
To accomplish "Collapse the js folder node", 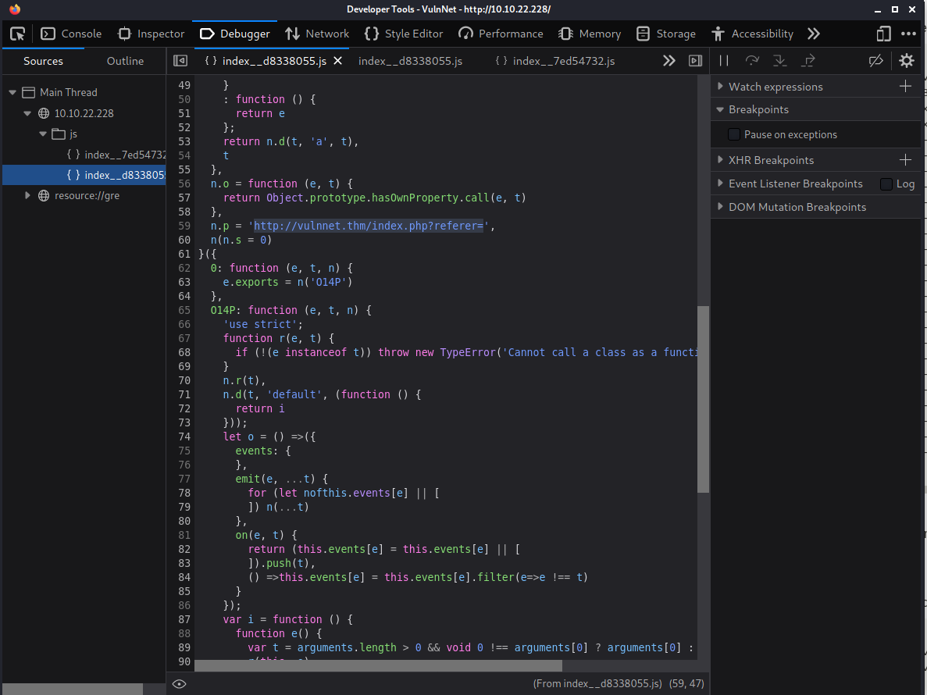I will point(43,134).
